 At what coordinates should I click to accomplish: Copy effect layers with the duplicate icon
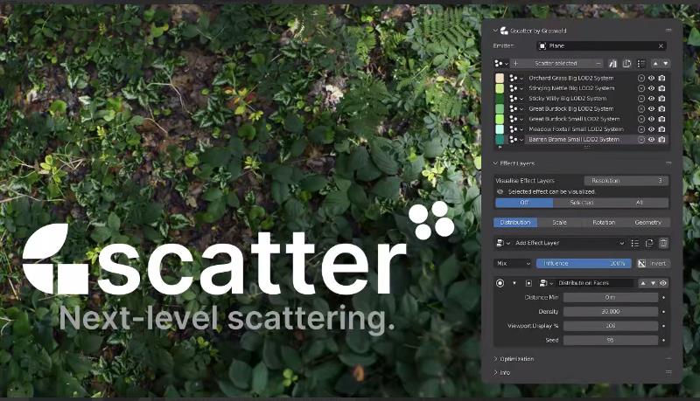coord(649,243)
